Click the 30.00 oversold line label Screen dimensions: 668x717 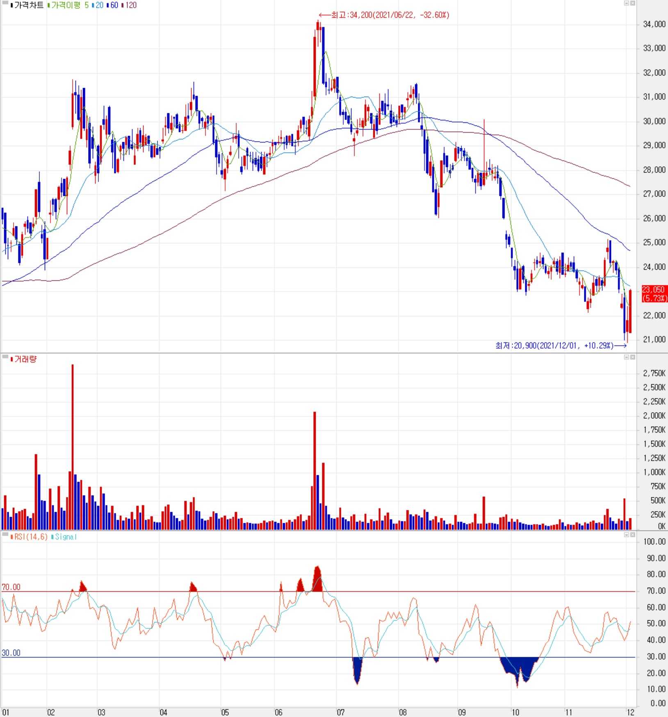click(x=11, y=653)
